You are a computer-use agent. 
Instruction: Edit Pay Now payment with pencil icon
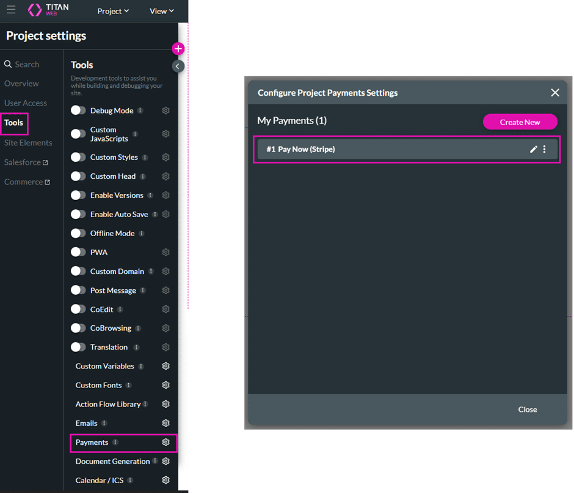click(533, 149)
